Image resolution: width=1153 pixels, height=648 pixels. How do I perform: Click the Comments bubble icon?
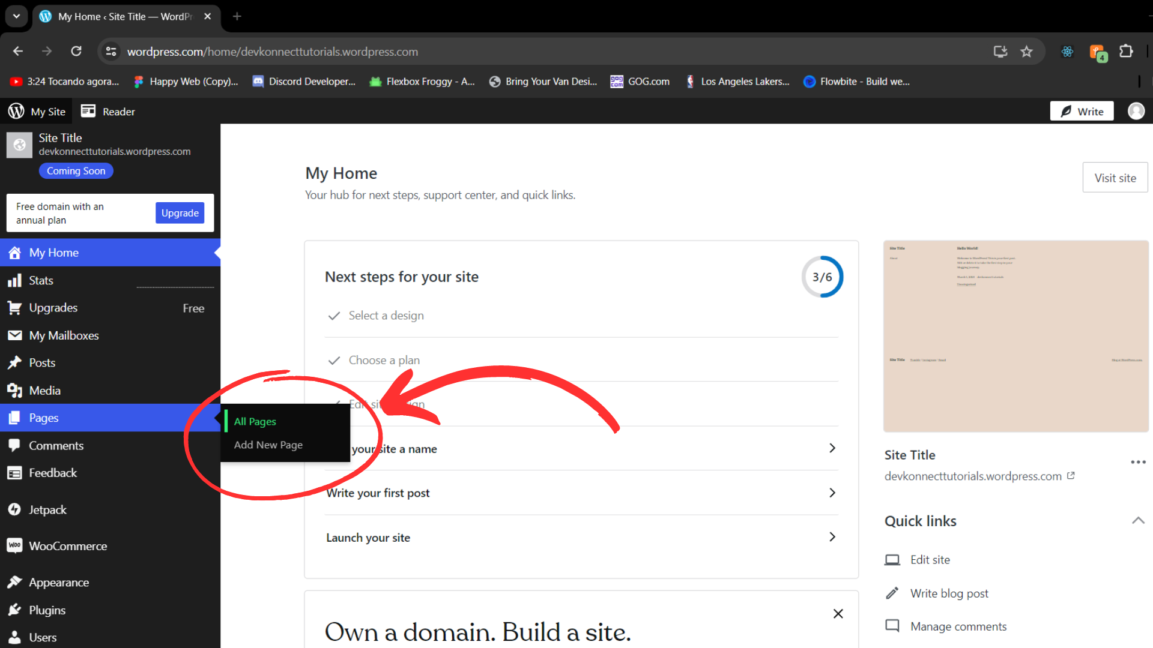14,445
